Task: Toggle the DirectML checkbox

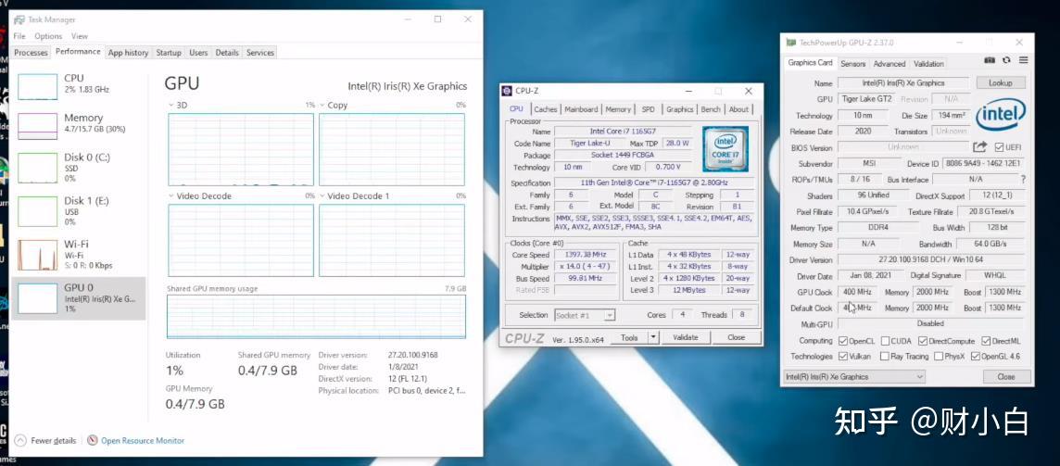Action: 986,341
